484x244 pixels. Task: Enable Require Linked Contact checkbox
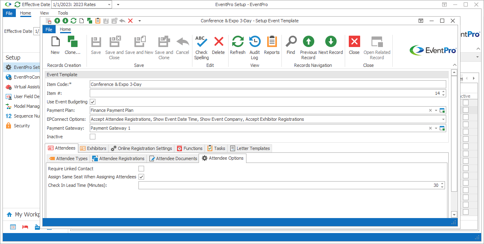click(141, 169)
